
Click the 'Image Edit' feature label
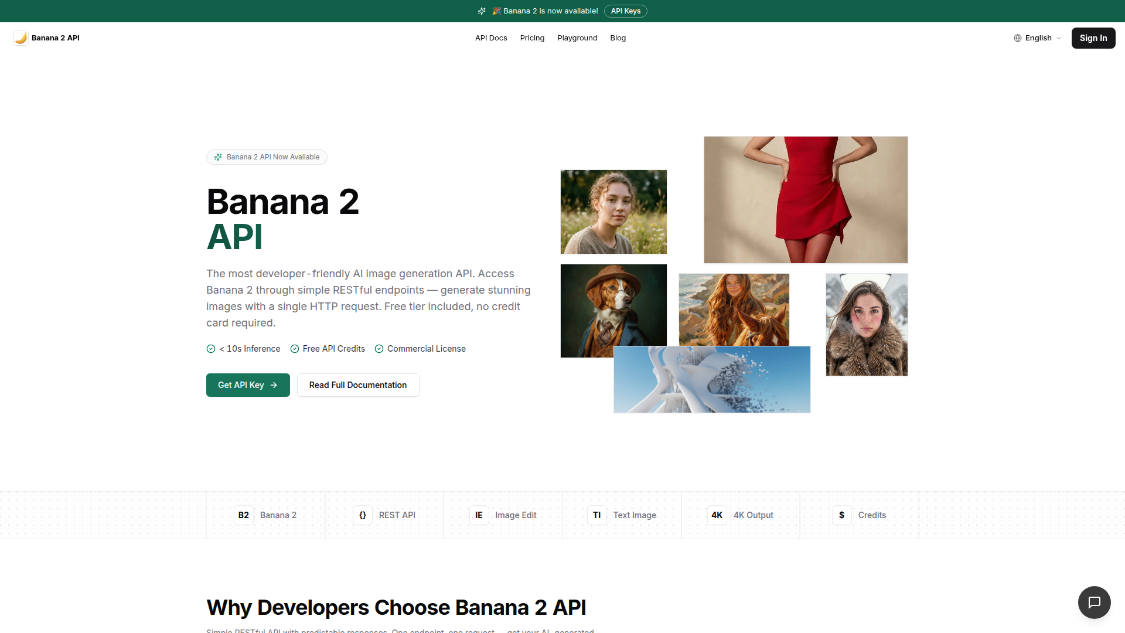click(x=516, y=515)
